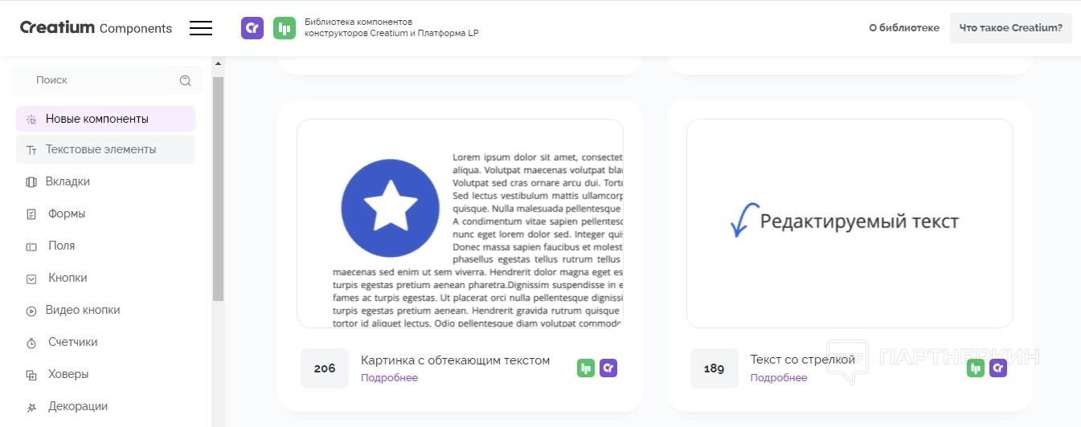Screen dimensions: 1081x427
Task: Click the purple Creatium icon on Текст со стрелкой card
Action: click(x=998, y=368)
